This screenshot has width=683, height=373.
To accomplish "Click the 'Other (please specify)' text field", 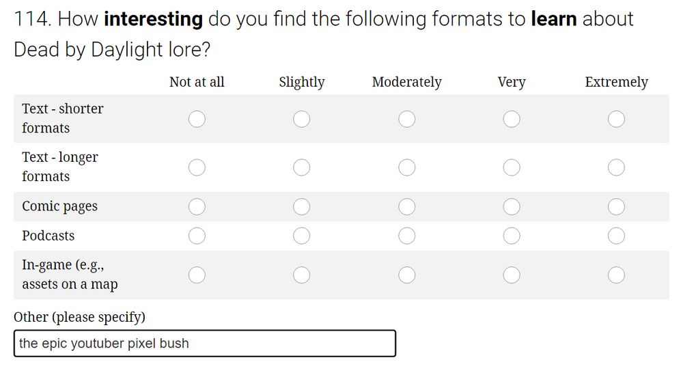I will (204, 343).
